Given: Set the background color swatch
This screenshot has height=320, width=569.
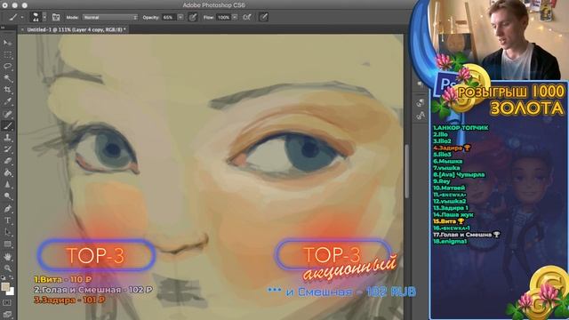Looking at the screenshot, I should 11,292.
